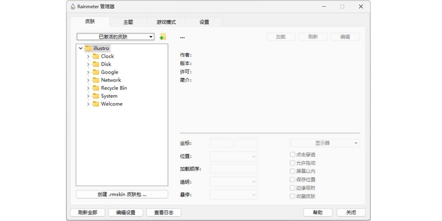Select the illustro root folder

[101, 48]
